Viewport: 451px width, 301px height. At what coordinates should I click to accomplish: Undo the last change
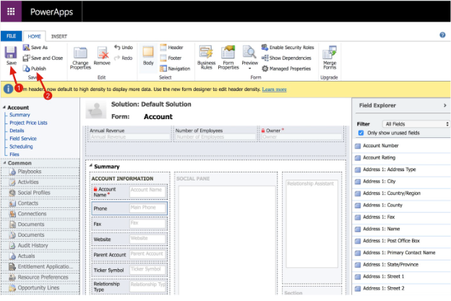point(124,48)
